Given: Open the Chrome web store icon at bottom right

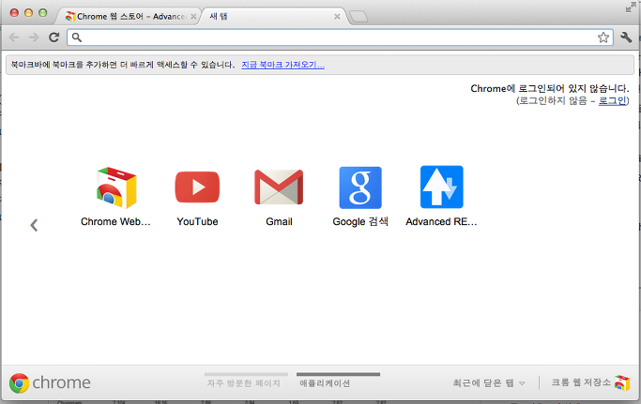Looking at the screenshot, I should click(x=622, y=382).
